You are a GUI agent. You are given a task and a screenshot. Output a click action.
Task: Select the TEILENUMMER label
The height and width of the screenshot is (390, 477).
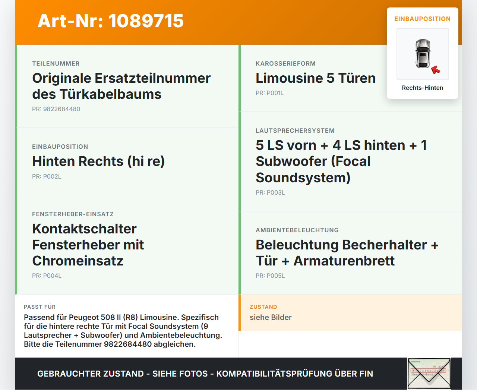56,63
